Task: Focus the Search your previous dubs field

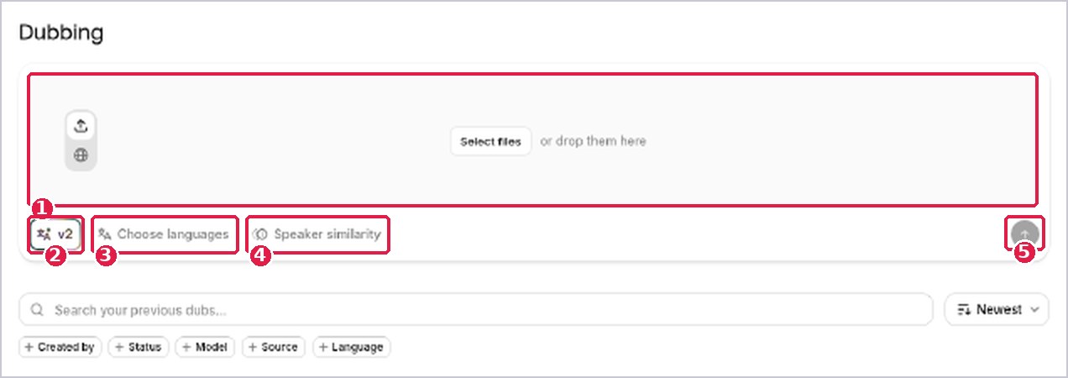Action: point(475,310)
